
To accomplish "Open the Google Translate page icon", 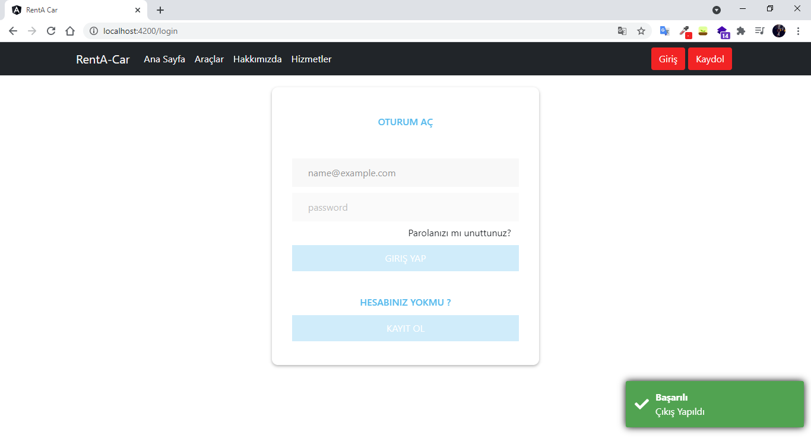I will (x=622, y=31).
